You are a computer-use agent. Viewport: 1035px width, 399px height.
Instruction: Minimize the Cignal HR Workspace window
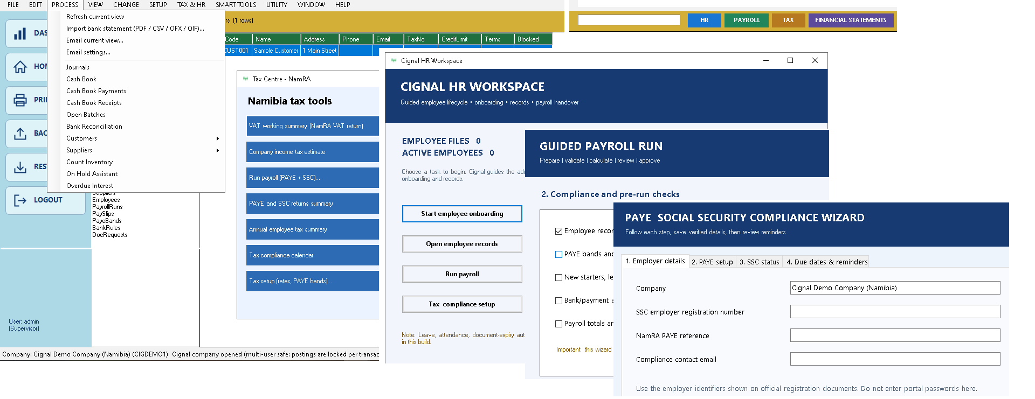click(765, 60)
